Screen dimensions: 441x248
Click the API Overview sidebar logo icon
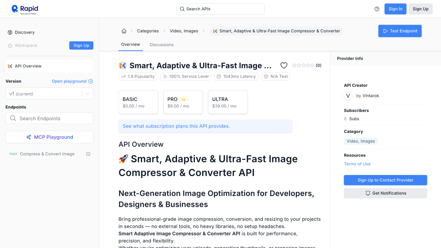click(10, 66)
